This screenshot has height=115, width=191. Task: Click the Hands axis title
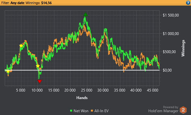click(82, 98)
